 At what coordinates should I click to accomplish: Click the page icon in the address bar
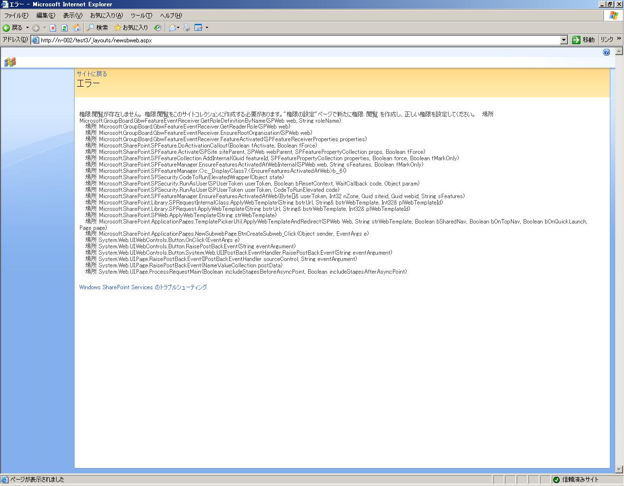coord(36,40)
